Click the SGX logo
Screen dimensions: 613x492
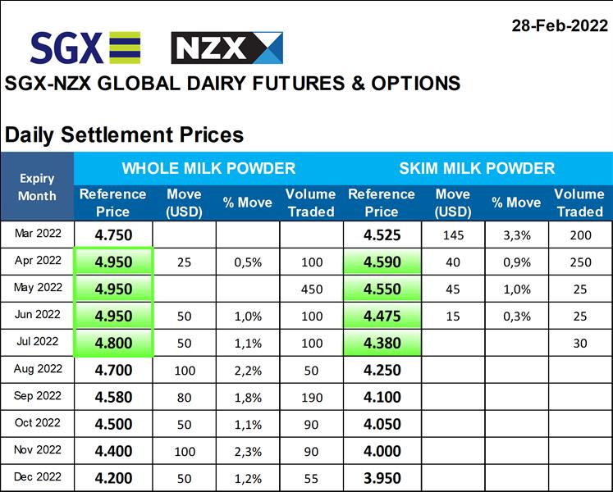pos(85,47)
